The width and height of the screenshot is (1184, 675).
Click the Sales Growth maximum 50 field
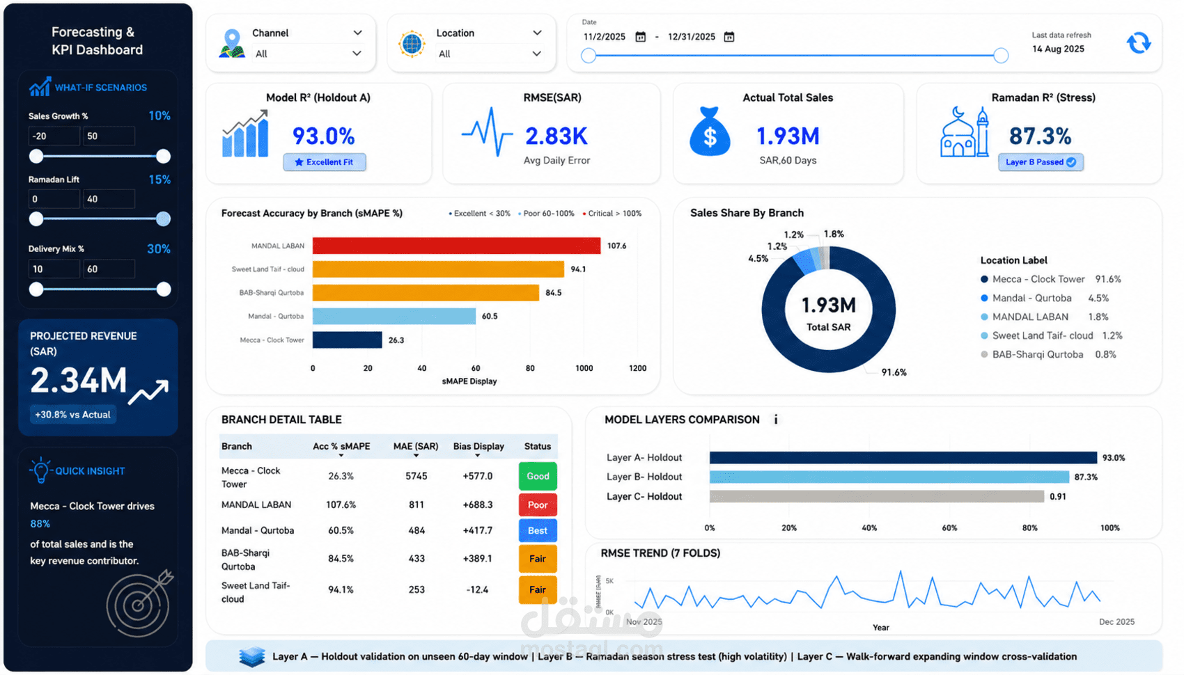[x=109, y=136]
